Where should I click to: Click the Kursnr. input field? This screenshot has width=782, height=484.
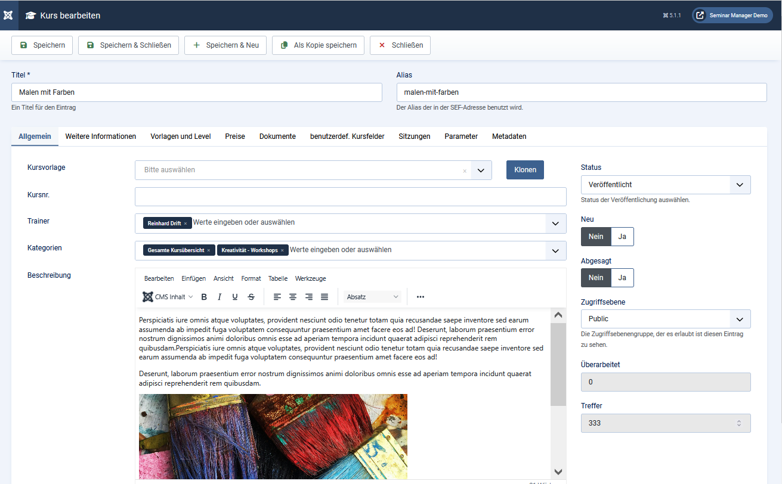tap(350, 197)
